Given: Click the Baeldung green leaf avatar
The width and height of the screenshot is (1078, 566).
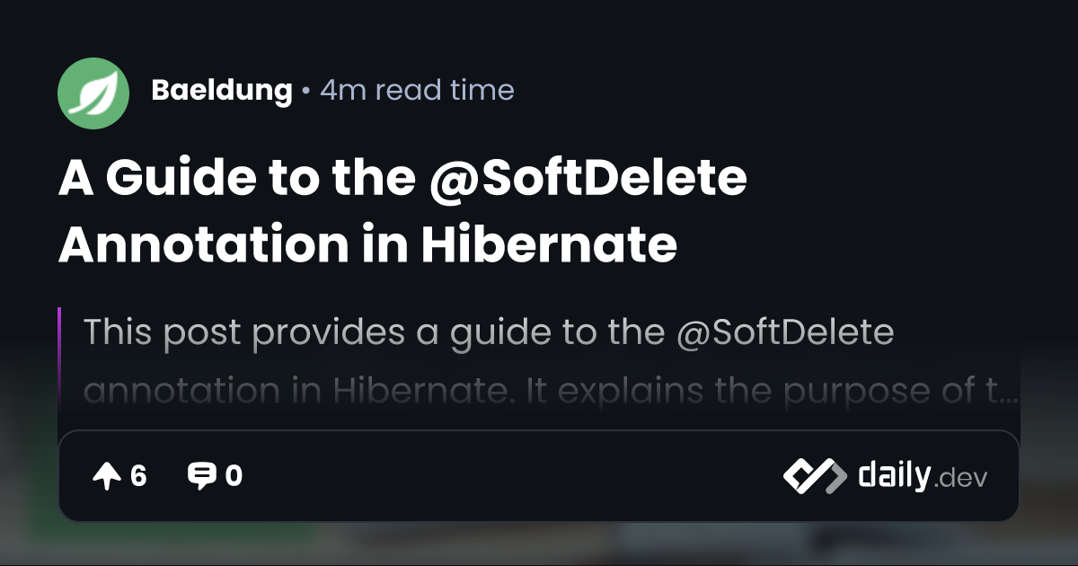Looking at the screenshot, I should (93, 93).
